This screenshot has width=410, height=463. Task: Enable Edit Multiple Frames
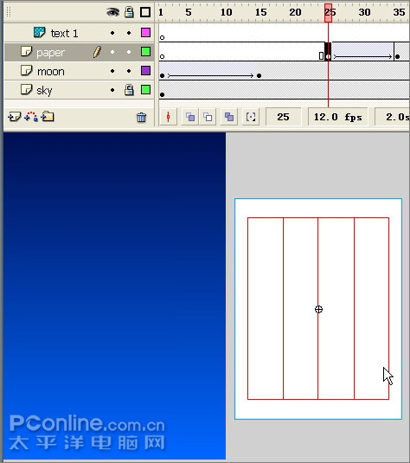(x=229, y=117)
